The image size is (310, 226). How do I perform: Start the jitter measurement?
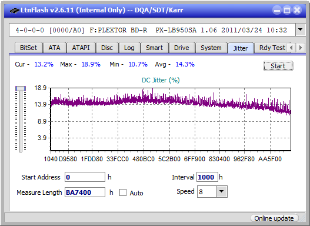pos(278,66)
